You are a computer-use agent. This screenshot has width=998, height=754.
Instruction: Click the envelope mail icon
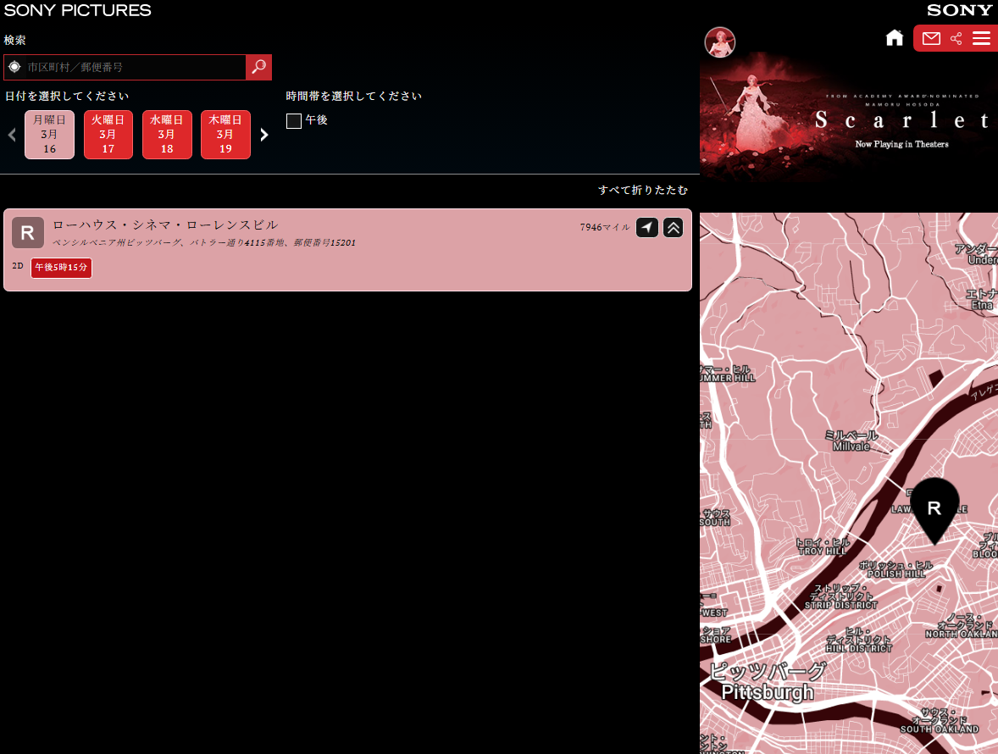[x=931, y=38]
